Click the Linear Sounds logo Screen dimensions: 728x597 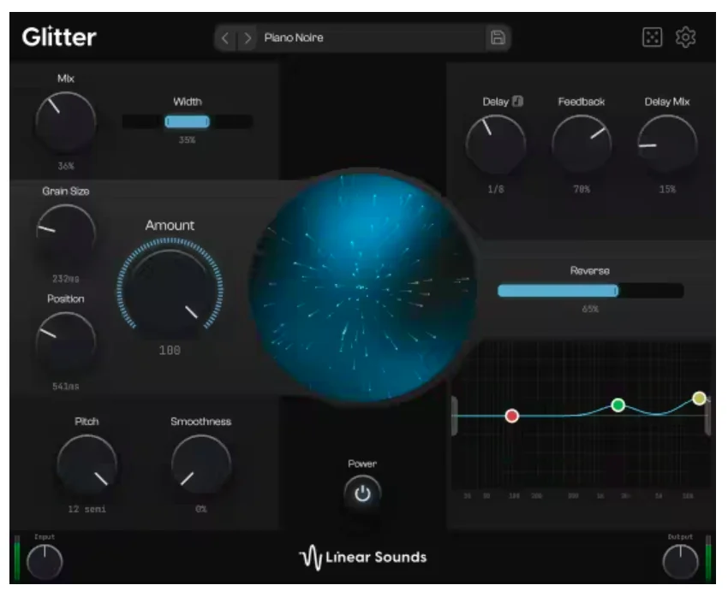[362, 557]
